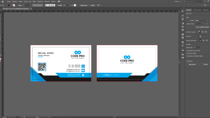Open the Info panel icon in the dock
The width and height of the screenshot is (210, 118).
point(183,34)
